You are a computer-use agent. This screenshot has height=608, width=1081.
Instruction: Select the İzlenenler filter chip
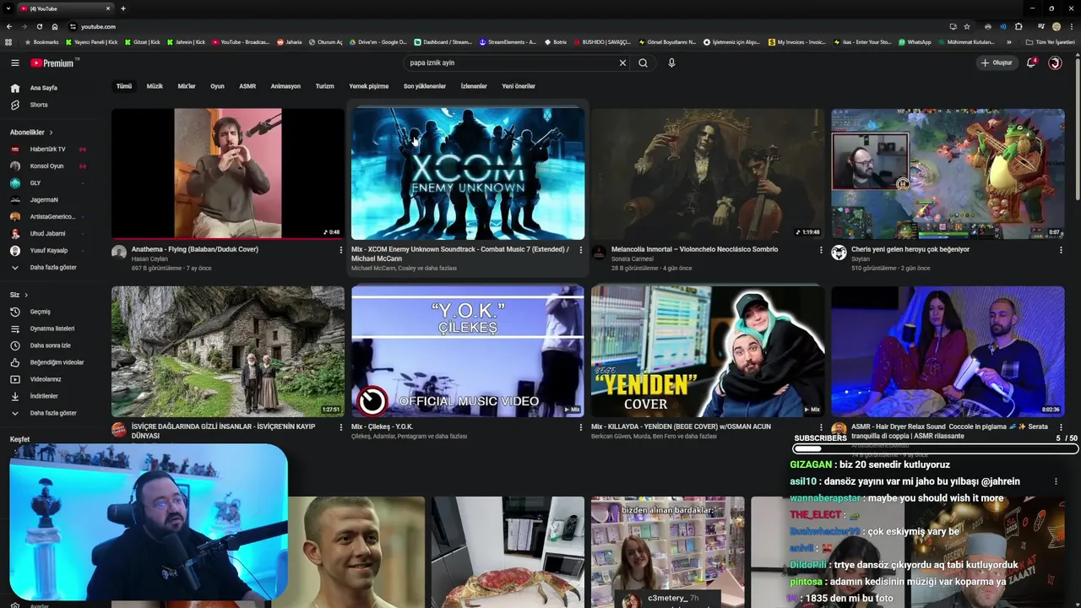click(474, 86)
